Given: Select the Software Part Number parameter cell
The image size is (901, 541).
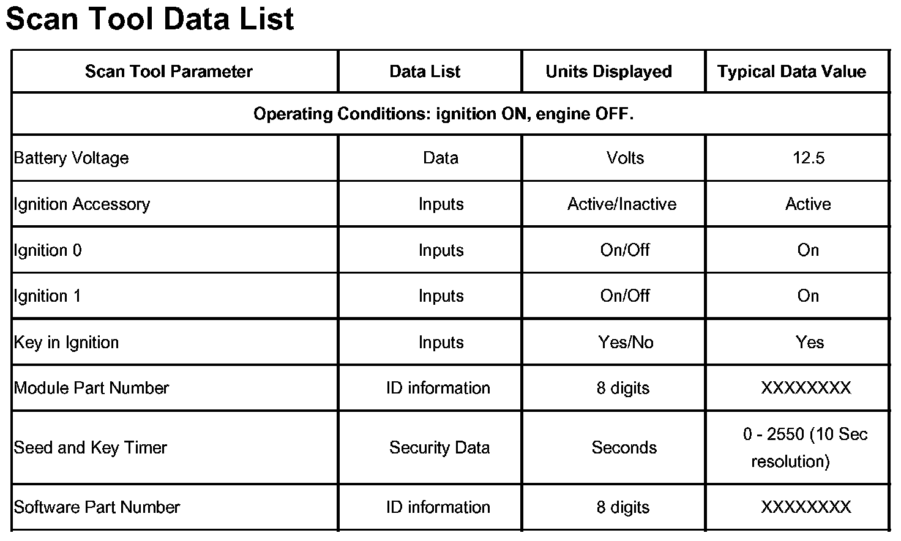Looking at the screenshot, I should click(97, 507).
